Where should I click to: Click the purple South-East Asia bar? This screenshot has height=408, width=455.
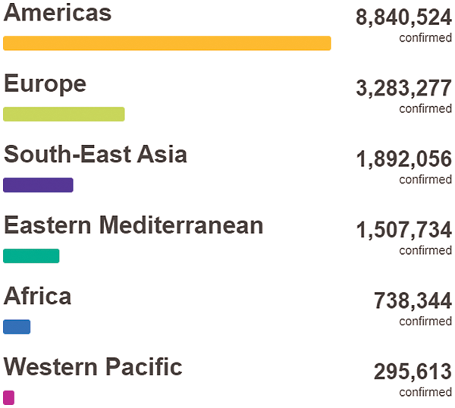tap(38, 185)
